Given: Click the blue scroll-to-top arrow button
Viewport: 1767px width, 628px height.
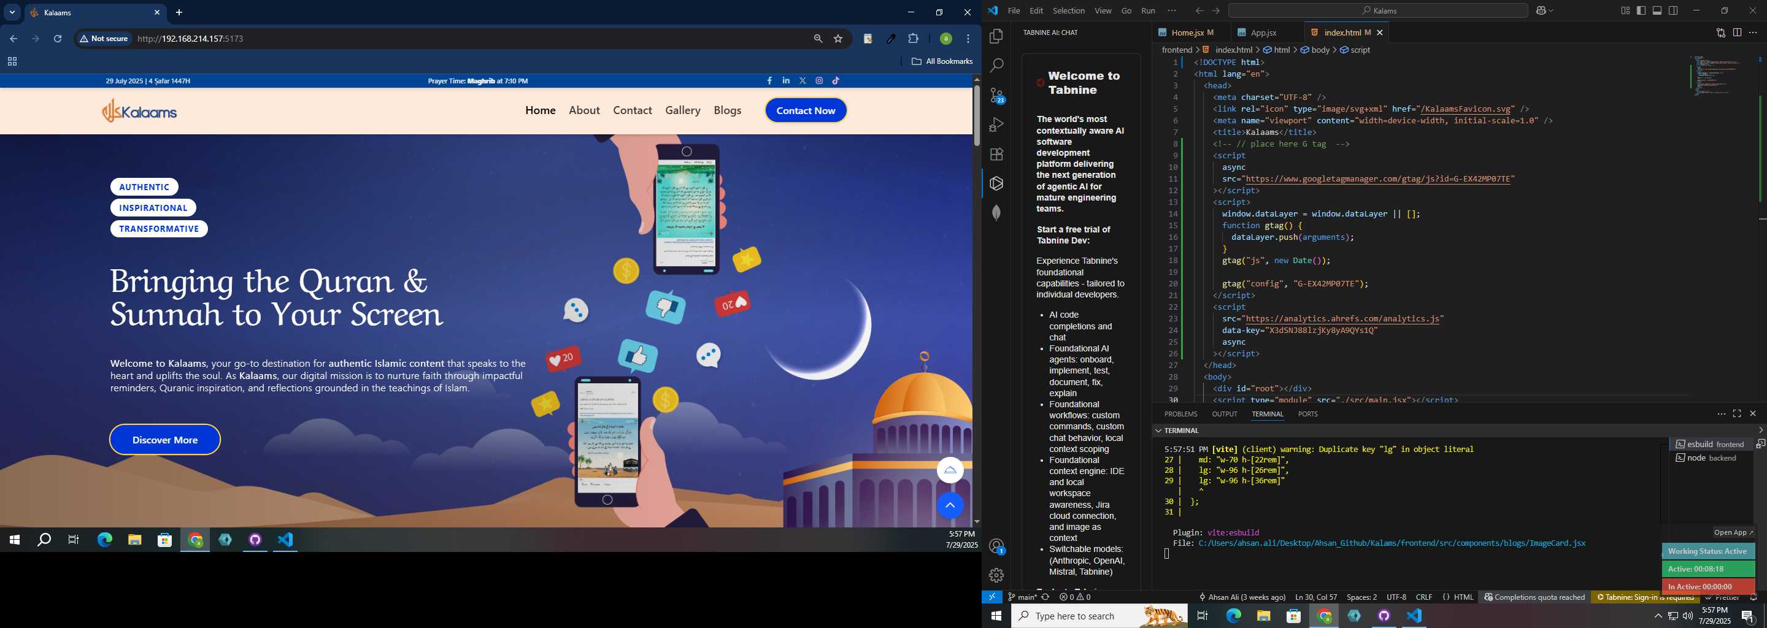Looking at the screenshot, I should point(950,505).
